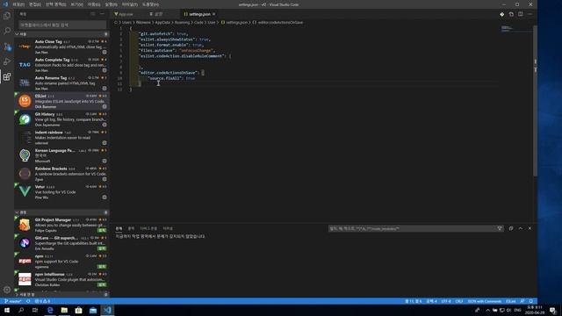The height and width of the screenshot is (316, 562).
Task: Maximize the bottom panel with up chevron
Action: click(x=521, y=228)
